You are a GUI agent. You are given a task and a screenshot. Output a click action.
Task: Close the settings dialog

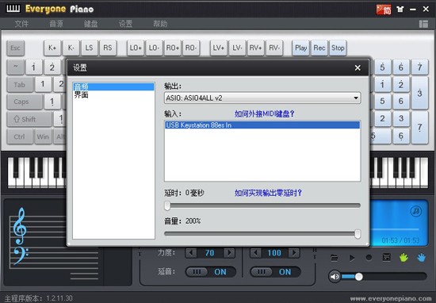tap(358, 67)
